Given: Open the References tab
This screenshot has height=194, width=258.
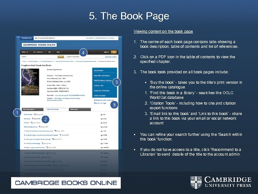Looking at the screenshot, I should pos(80,109).
